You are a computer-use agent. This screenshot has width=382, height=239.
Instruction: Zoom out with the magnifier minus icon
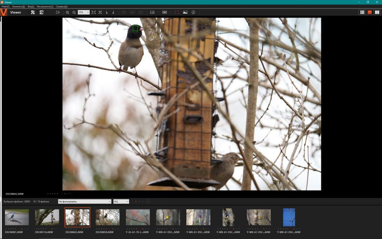coord(74,12)
